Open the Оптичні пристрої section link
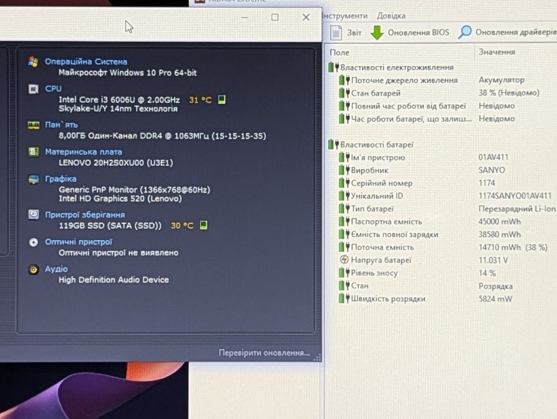 pyautogui.click(x=79, y=241)
